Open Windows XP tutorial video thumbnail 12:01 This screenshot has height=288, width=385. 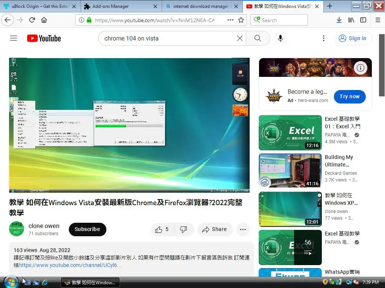[x=290, y=209]
